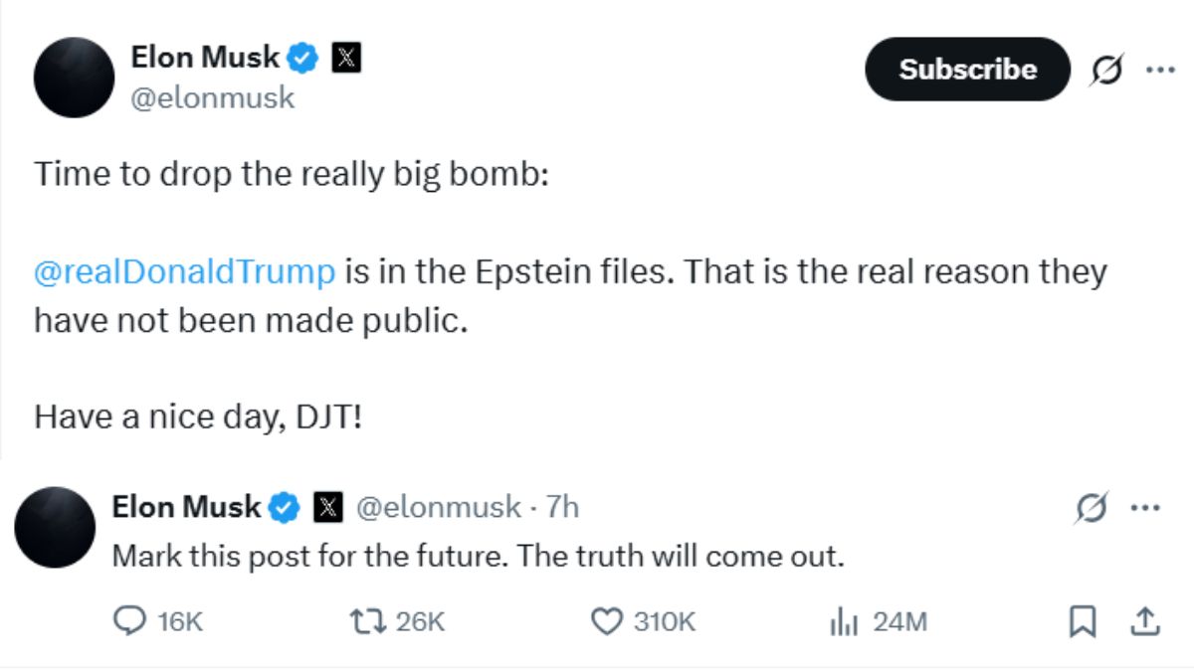Click the Subscribe button
This screenshot has width=1194, height=671.
(966, 70)
